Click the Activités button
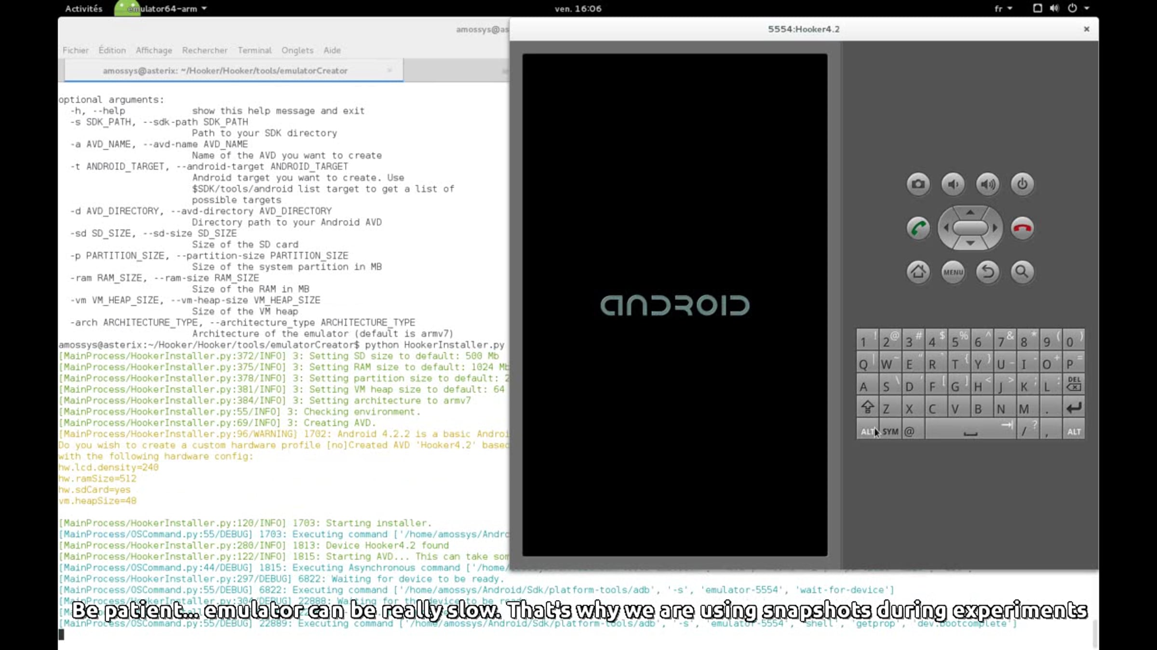1157x650 pixels. pos(84,8)
